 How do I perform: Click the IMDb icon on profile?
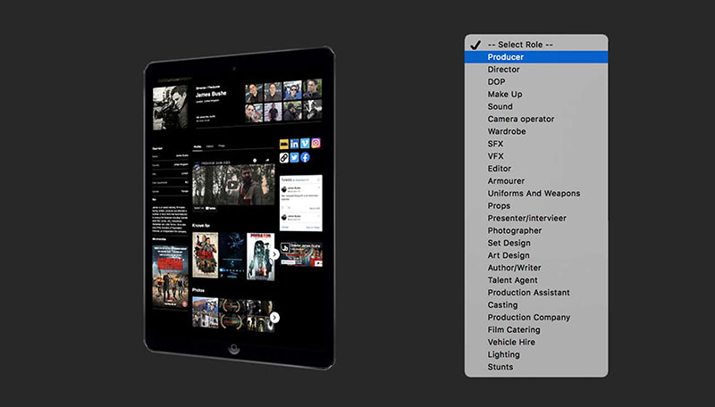[284, 144]
